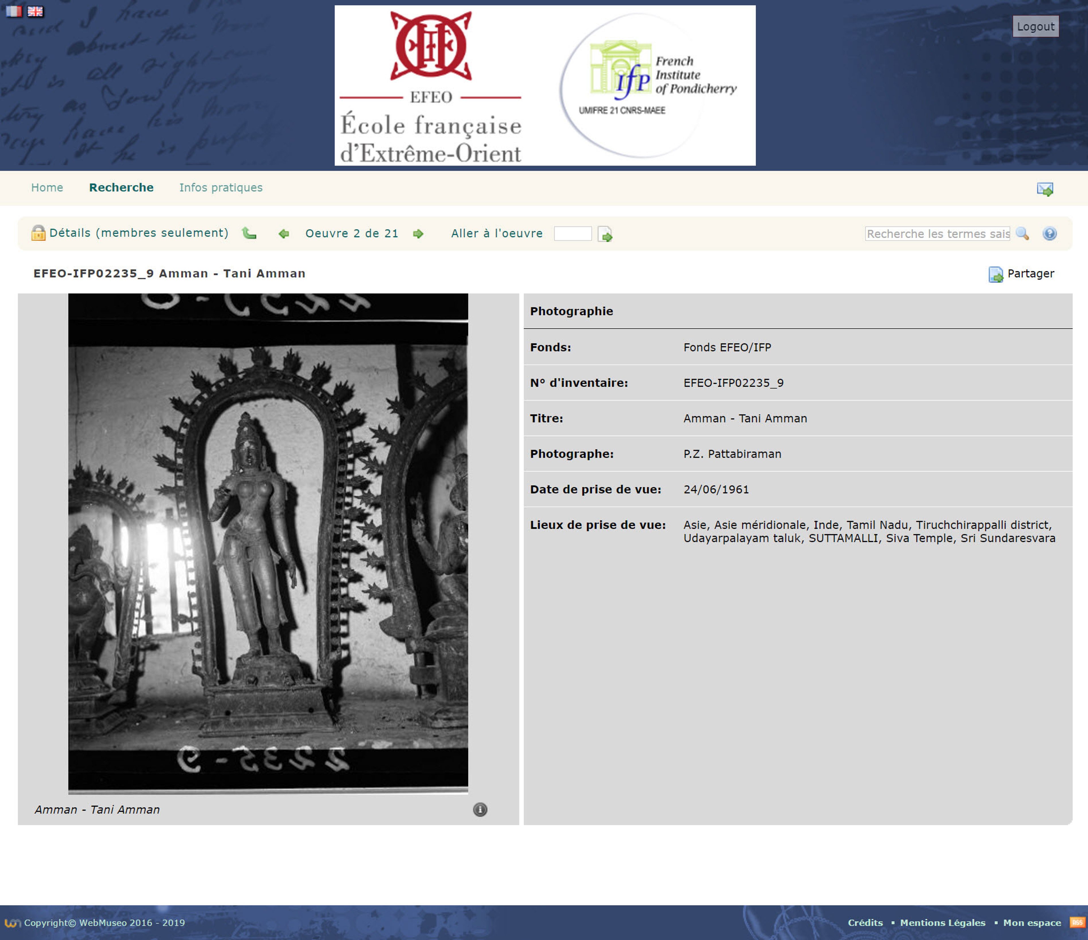Switch site language to English flag
The image size is (1088, 940).
pos(35,11)
